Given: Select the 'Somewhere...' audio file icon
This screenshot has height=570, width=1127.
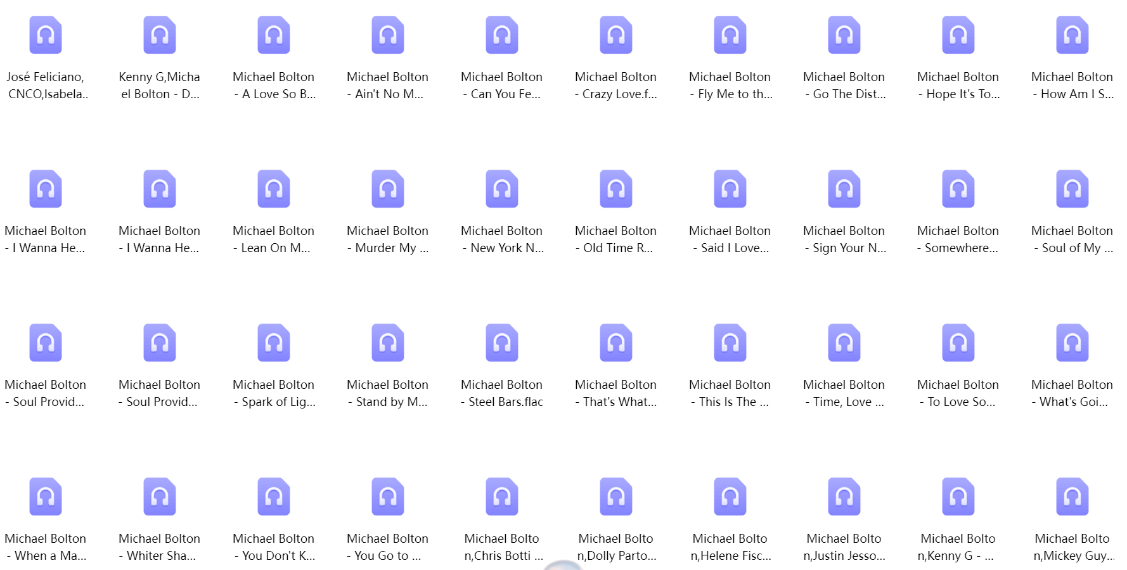Looking at the screenshot, I should click(958, 189).
